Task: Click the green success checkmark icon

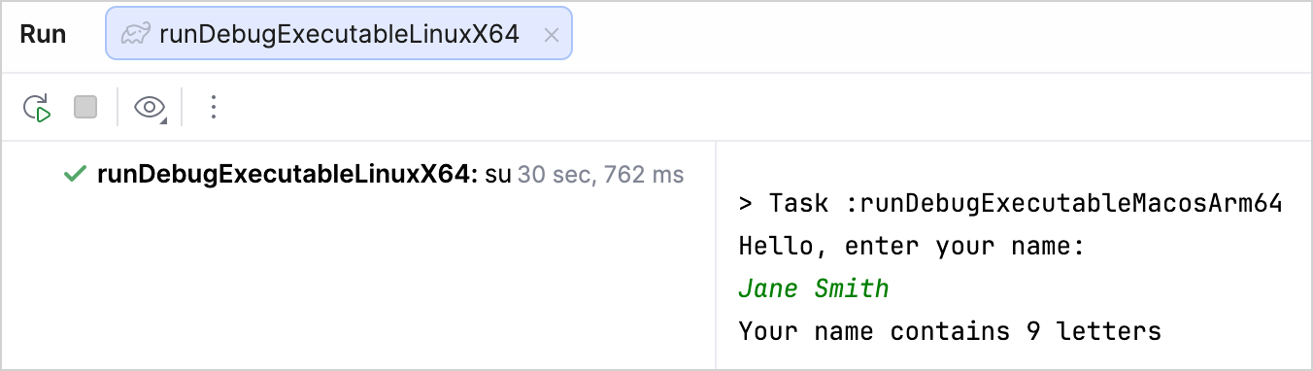Action: 74,175
